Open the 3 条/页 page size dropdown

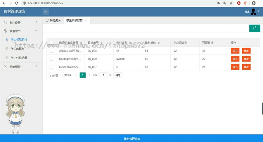[x=56, y=76]
